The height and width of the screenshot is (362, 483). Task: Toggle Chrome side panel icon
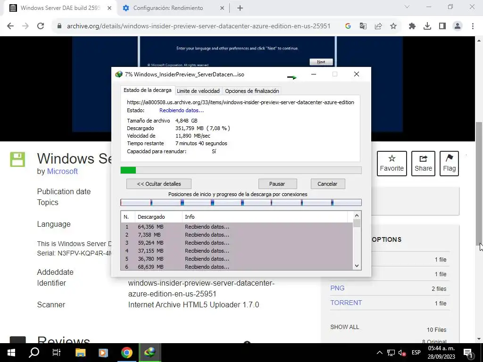[x=442, y=26]
